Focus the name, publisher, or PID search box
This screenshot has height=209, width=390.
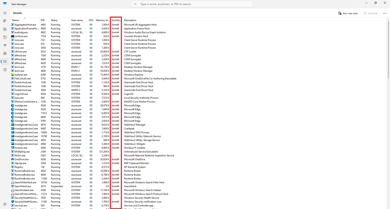point(192,4)
